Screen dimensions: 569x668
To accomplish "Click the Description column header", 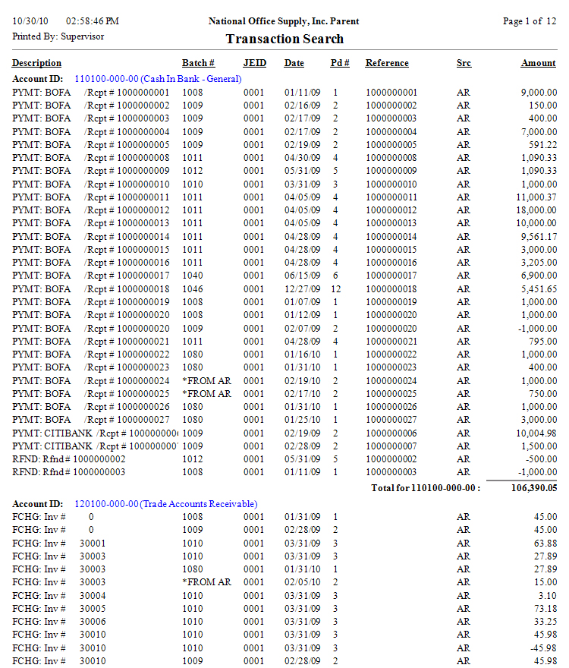I will (x=36, y=63).
